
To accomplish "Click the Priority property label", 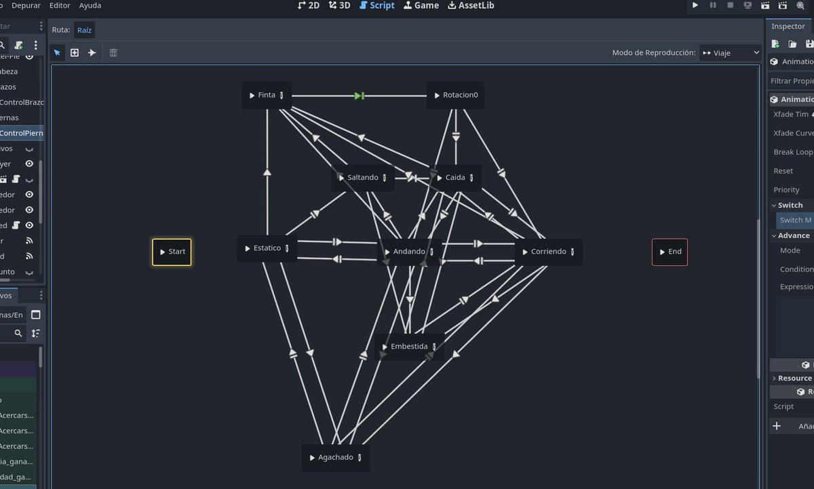I will (x=787, y=190).
